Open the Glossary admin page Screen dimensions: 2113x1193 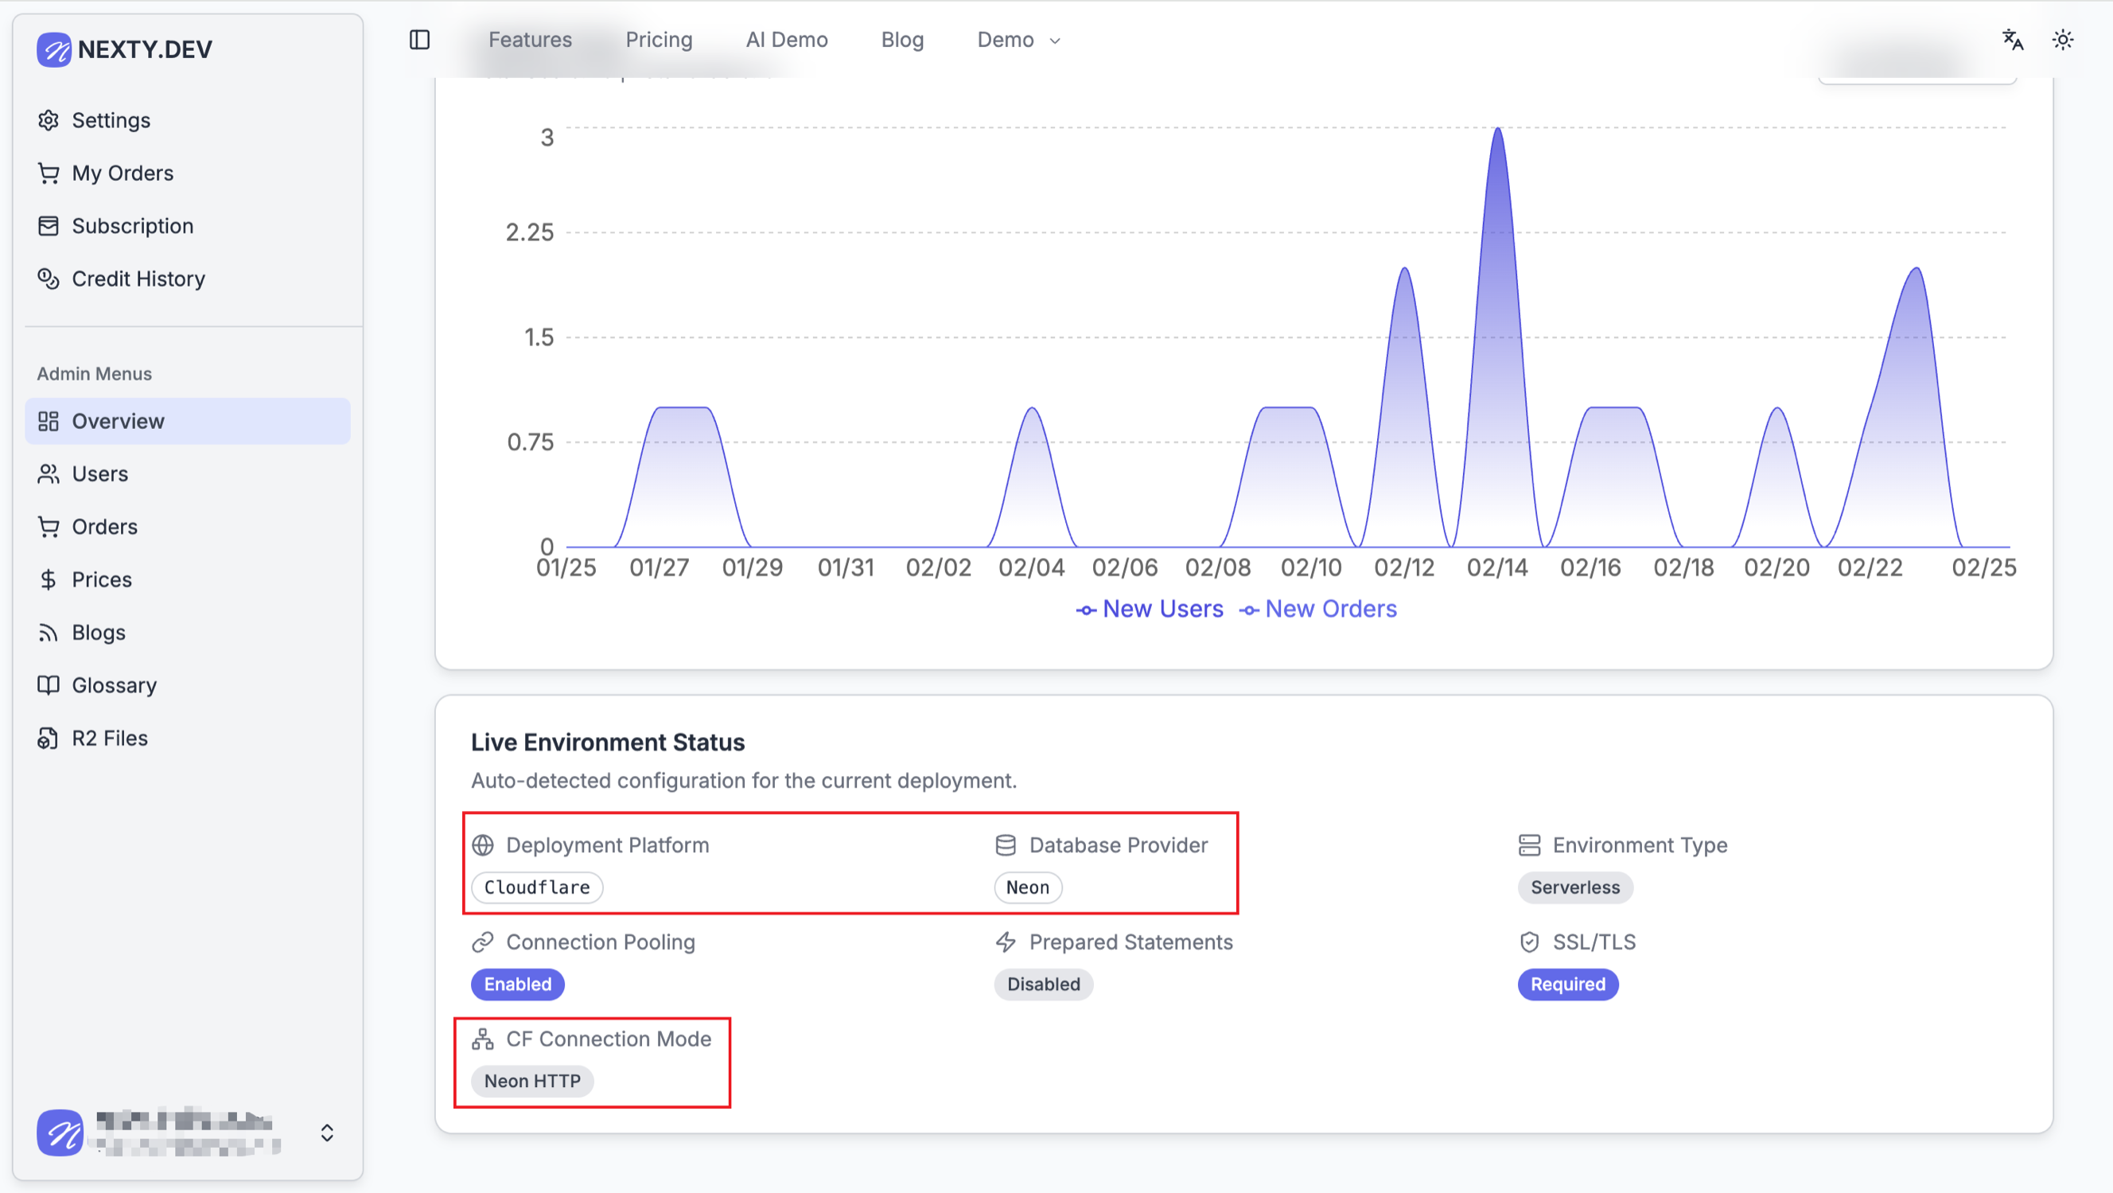[113, 685]
